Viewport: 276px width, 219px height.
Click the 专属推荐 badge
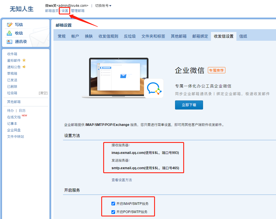(x=217, y=70)
